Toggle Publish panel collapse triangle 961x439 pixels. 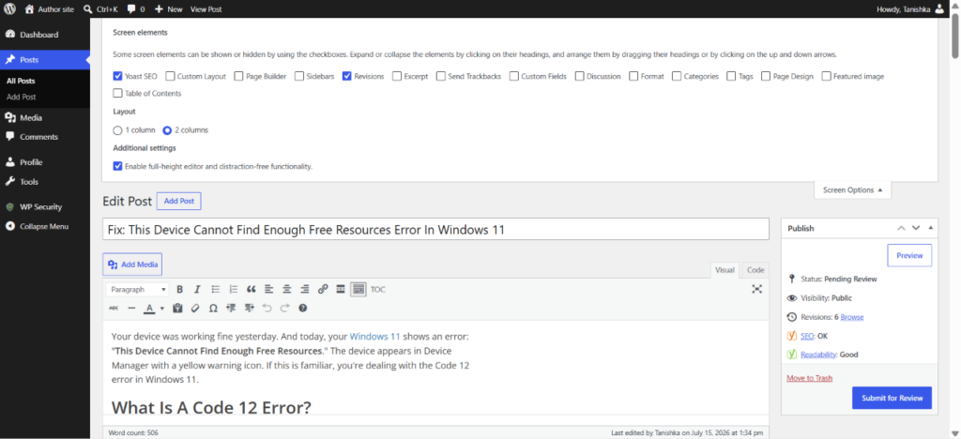[931, 228]
